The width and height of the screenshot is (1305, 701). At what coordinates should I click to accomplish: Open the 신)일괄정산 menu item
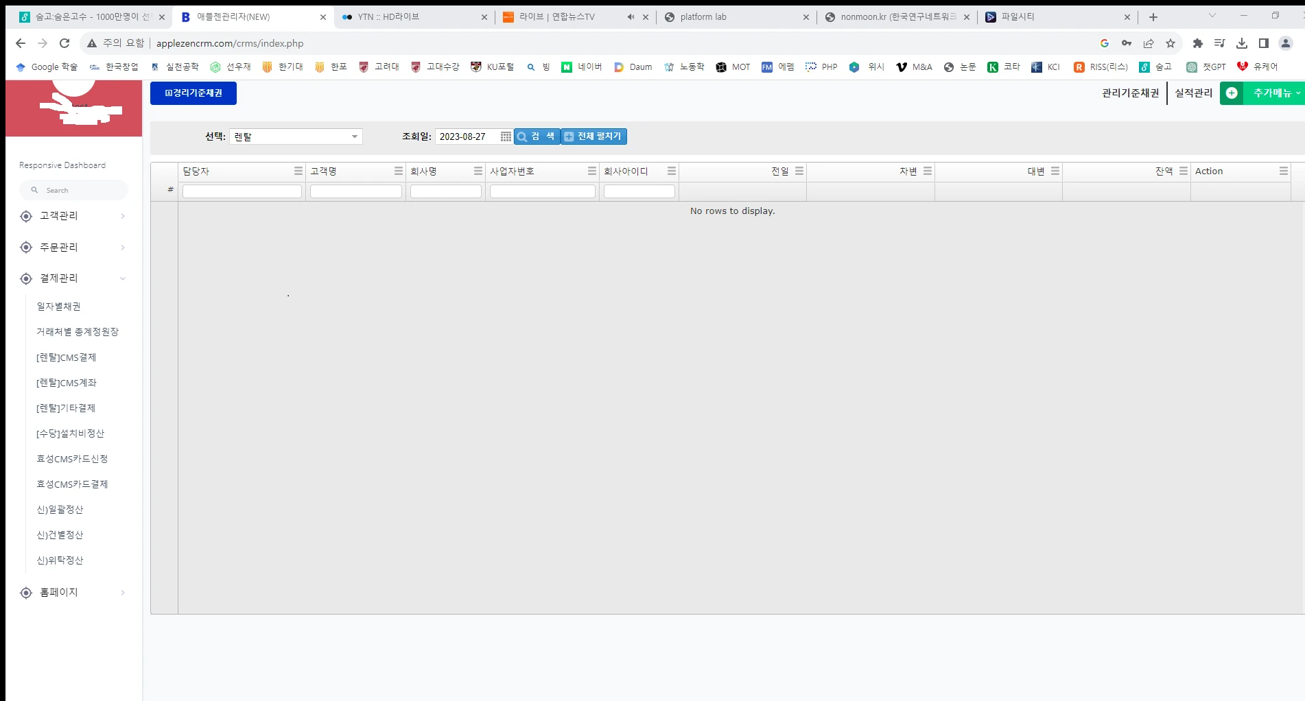[x=60, y=510]
